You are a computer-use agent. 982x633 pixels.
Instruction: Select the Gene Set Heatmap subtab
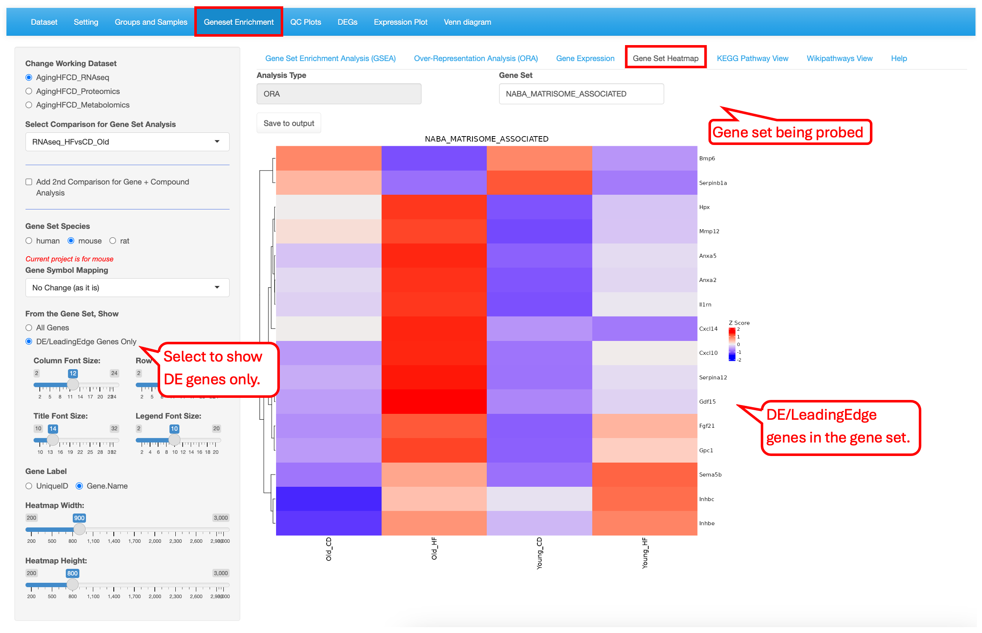click(x=665, y=59)
